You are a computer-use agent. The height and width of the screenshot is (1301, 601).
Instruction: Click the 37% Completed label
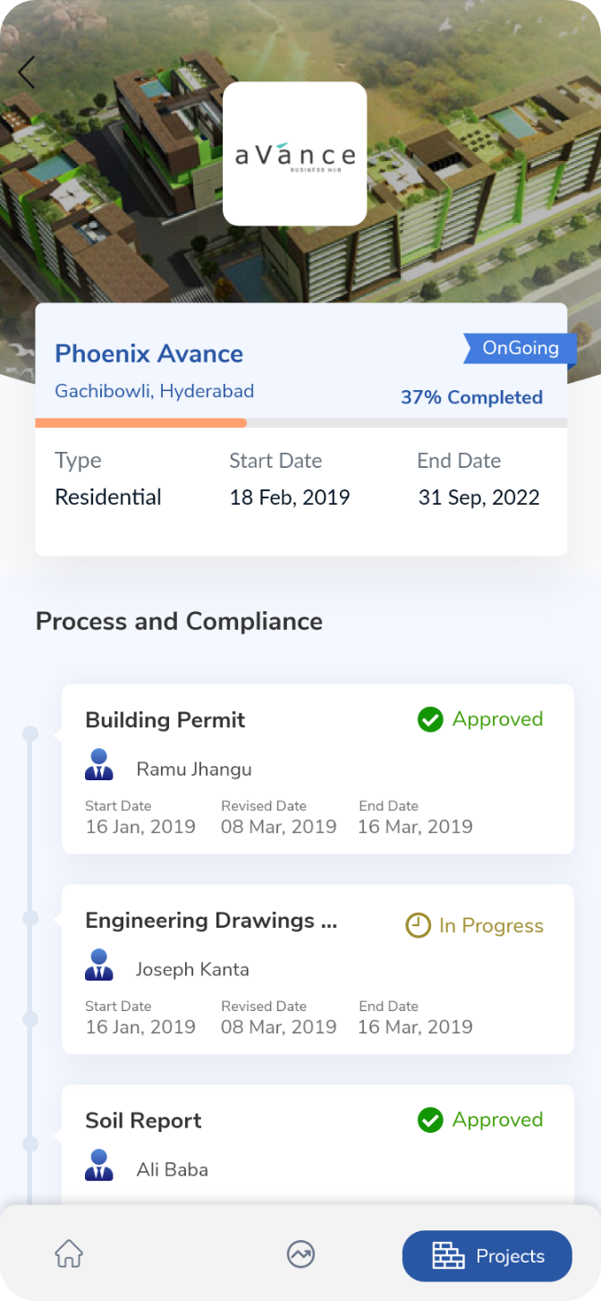click(471, 397)
